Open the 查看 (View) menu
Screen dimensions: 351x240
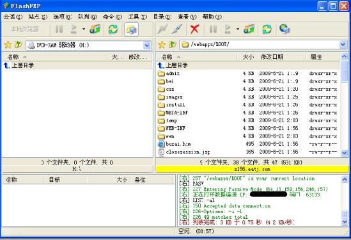point(187,17)
